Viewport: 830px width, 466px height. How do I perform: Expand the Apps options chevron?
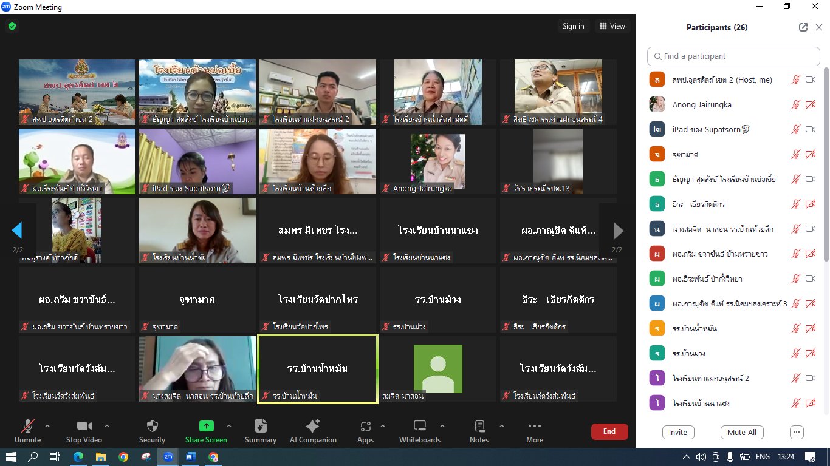point(382,426)
